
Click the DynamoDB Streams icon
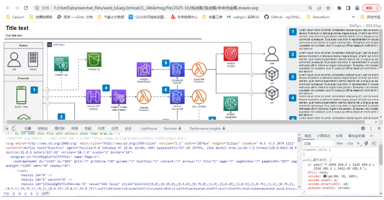[177, 70]
